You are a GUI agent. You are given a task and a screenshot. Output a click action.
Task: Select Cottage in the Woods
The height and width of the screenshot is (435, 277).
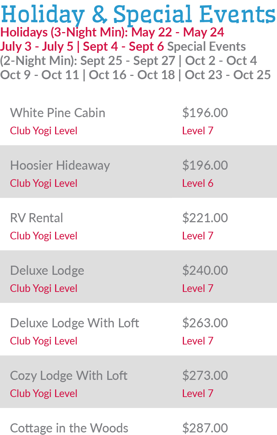(69, 428)
